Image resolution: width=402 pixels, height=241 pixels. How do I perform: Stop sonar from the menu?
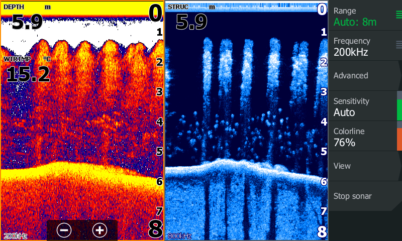(362, 196)
